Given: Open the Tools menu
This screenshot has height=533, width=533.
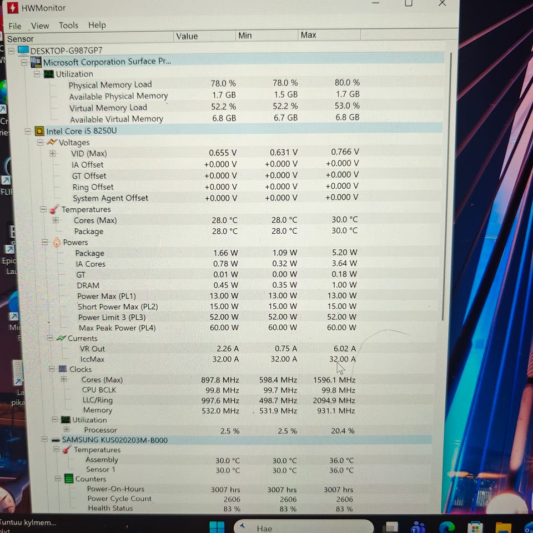Looking at the screenshot, I should coord(68,26).
